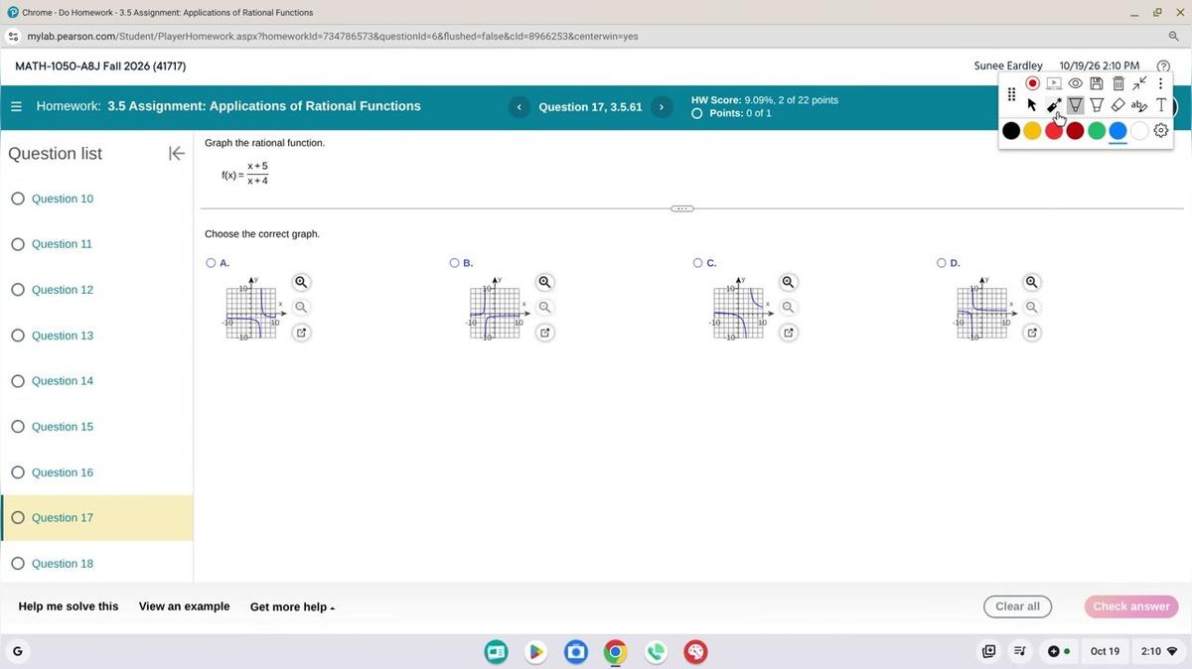1192x669 pixels.
Task: Open annotation settings gear
Action: [1160, 130]
